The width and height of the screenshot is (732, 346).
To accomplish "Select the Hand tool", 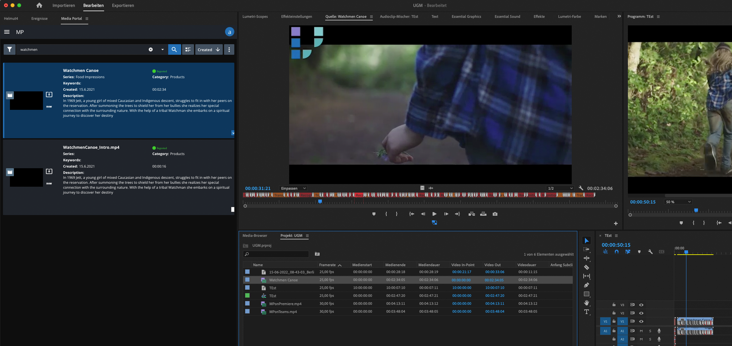I will pyautogui.click(x=587, y=303).
